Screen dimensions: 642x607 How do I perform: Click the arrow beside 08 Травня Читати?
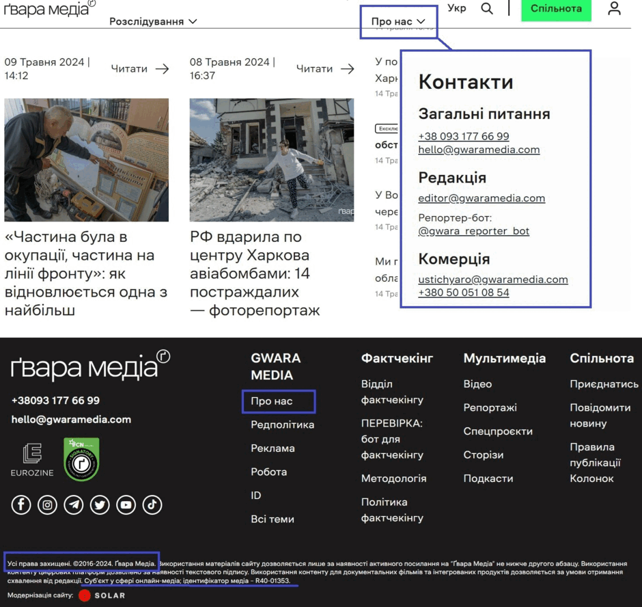[347, 68]
